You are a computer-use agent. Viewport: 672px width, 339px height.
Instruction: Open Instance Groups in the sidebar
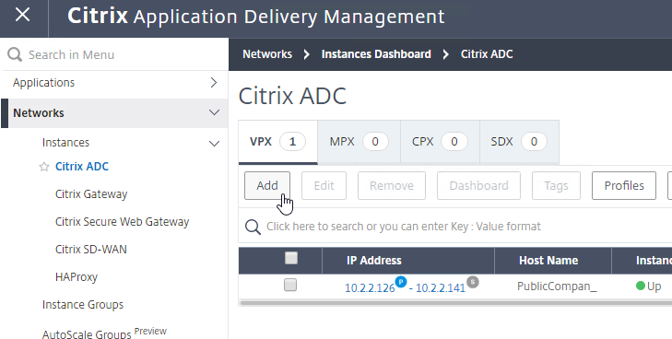(83, 305)
